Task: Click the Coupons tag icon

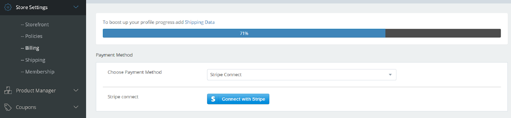Action: click(8, 107)
